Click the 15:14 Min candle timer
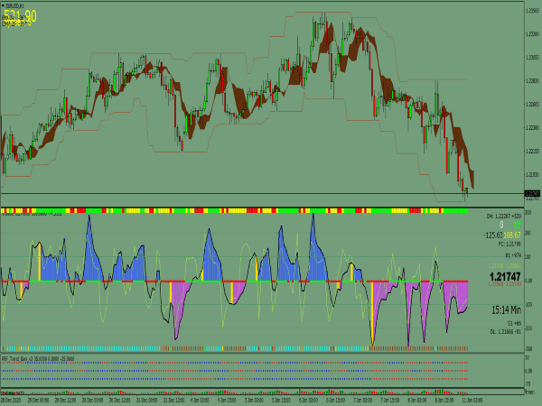This screenshot has width=542, height=406. (506, 310)
